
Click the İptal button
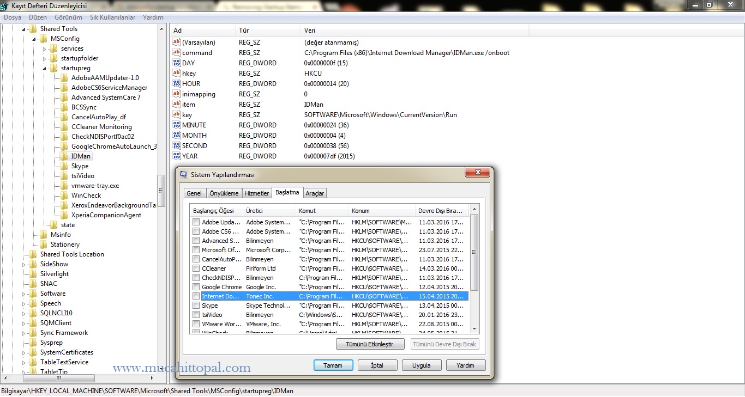point(377,365)
